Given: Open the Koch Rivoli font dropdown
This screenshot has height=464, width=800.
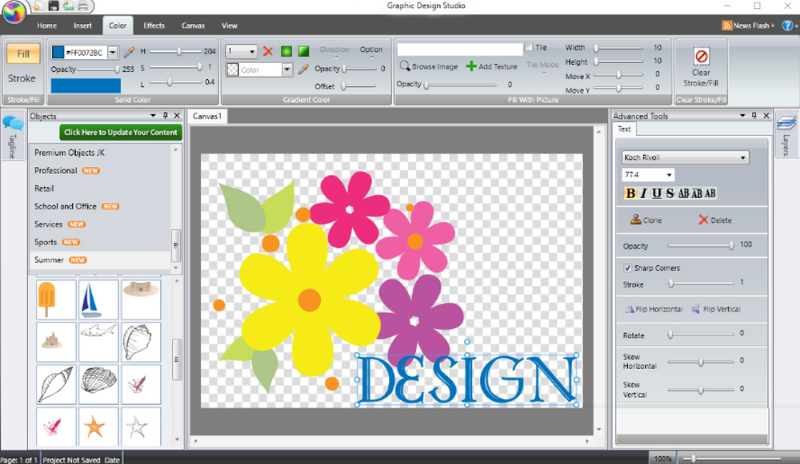Looking at the screenshot, I should [x=743, y=158].
